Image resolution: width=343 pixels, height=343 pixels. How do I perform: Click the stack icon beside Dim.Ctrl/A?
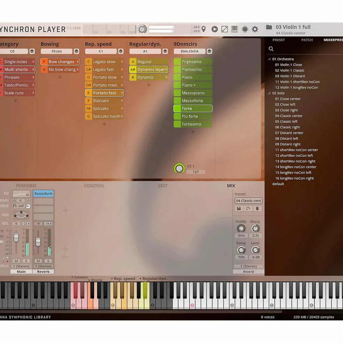209,51
